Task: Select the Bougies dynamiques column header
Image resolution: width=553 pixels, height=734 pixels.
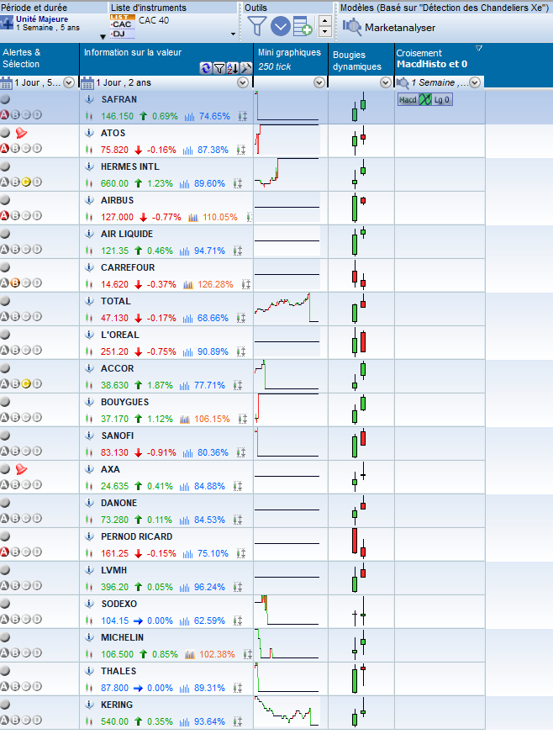Action: point(361,59)
